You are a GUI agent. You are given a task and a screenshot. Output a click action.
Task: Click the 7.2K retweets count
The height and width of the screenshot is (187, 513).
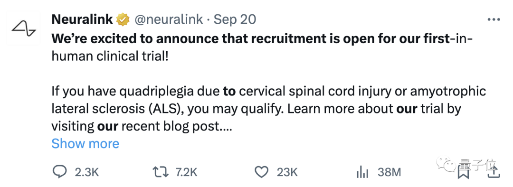tap(186, 172)
